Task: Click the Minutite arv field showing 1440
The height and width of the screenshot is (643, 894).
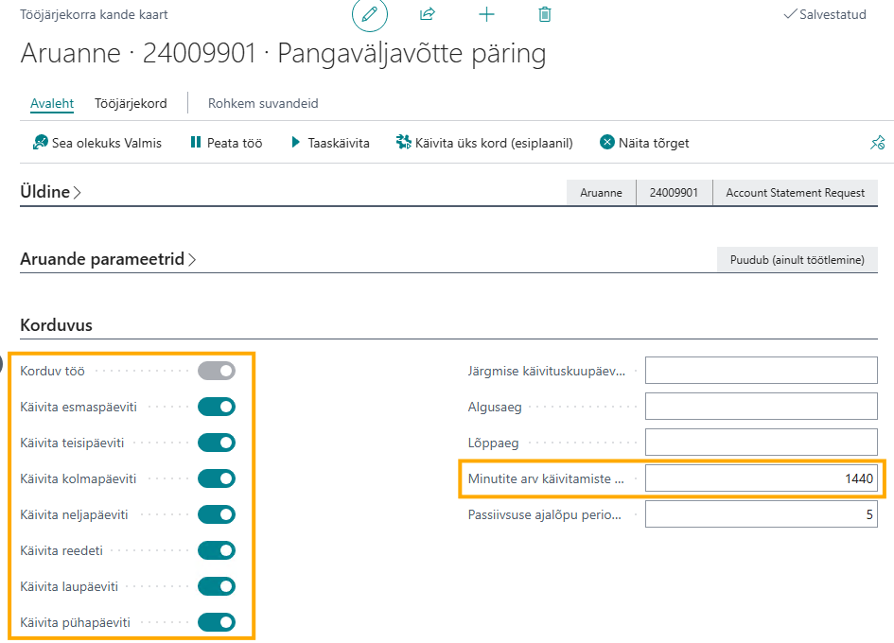Action: pos(762,478)
